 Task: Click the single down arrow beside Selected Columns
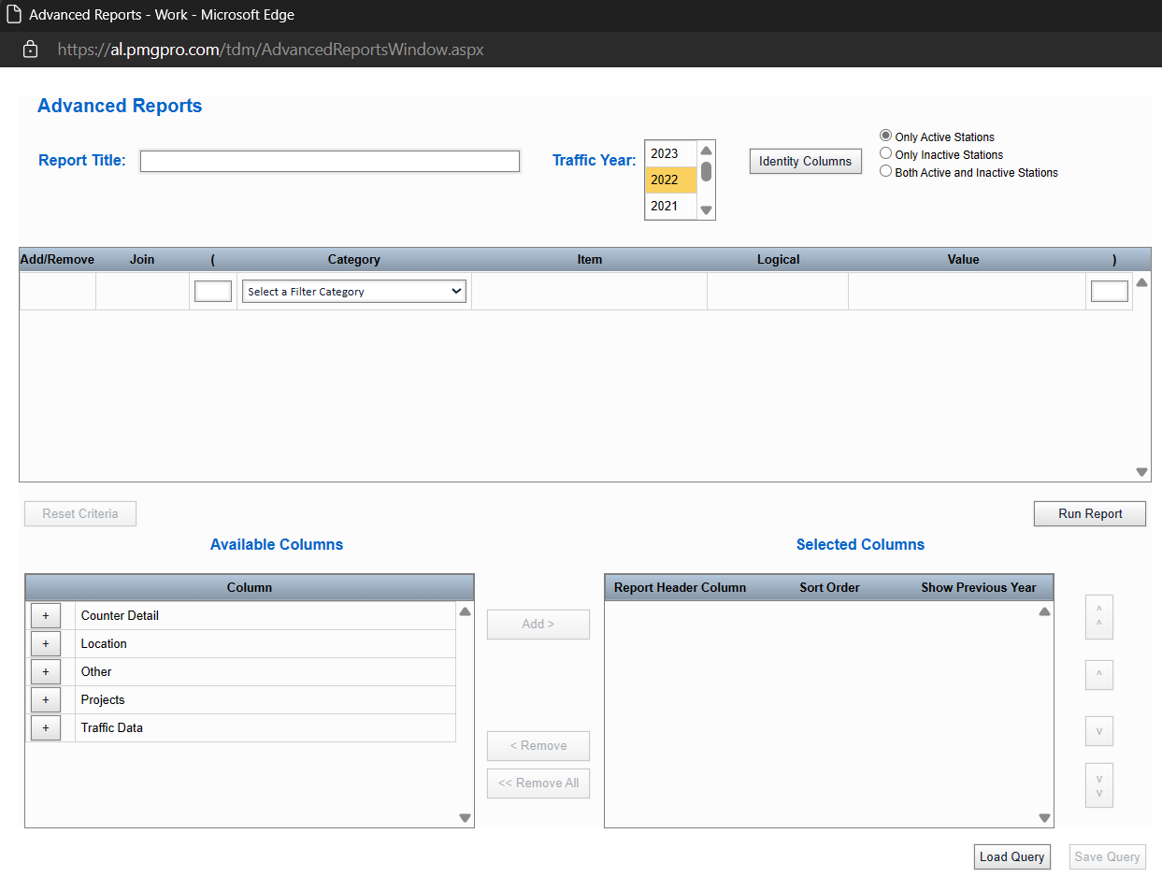pos(1098,730)
